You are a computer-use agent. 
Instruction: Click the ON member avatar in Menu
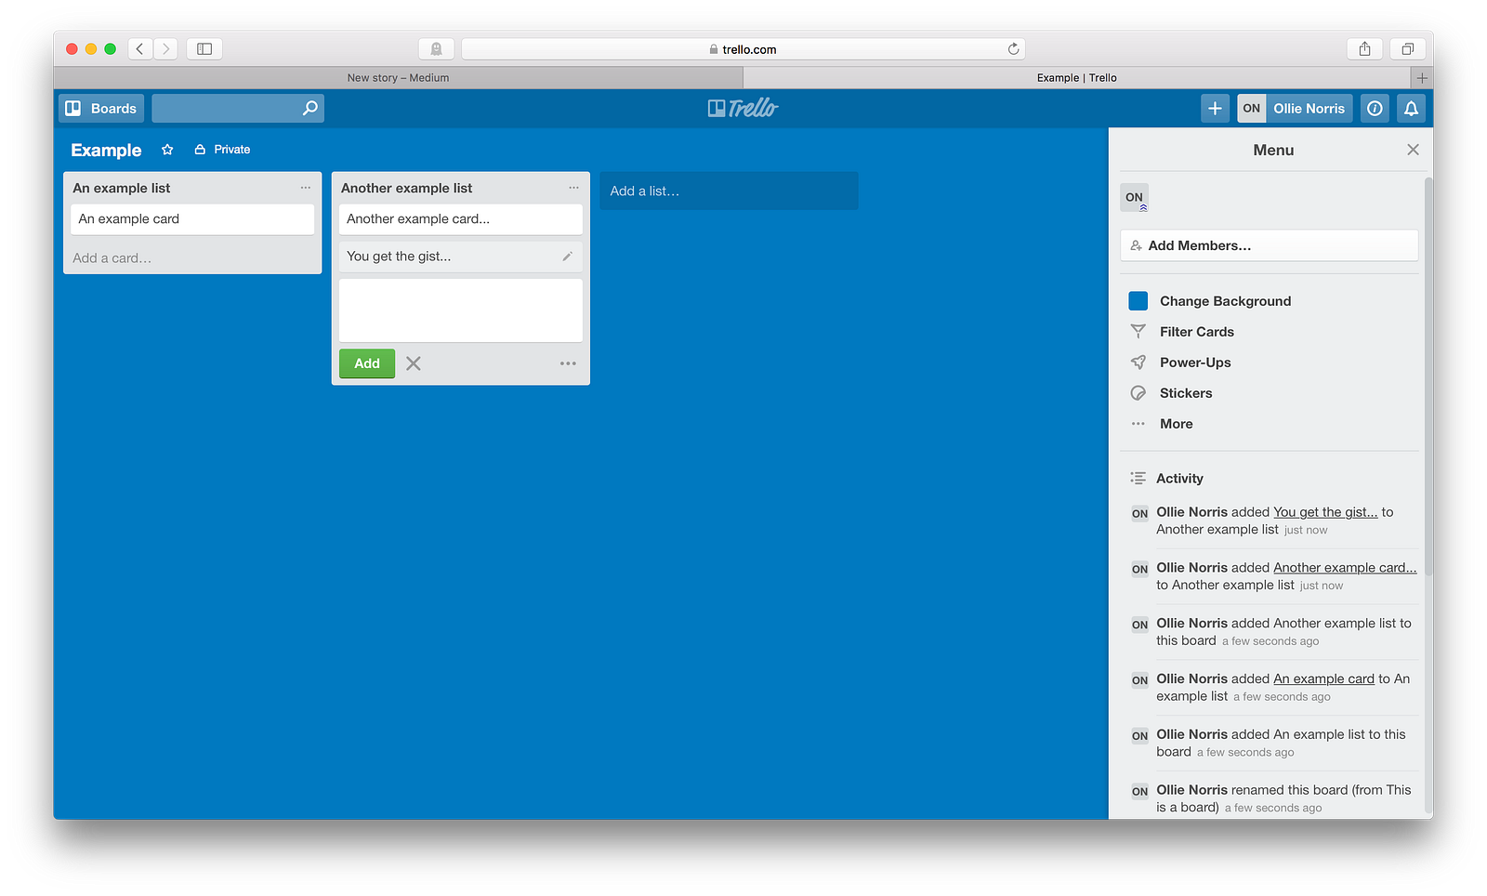tap(1135, 197)
